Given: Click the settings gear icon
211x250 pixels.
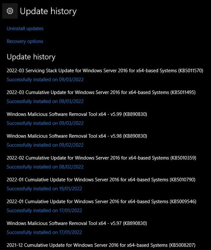Looking at the screenshot, I should coord(10,11).
